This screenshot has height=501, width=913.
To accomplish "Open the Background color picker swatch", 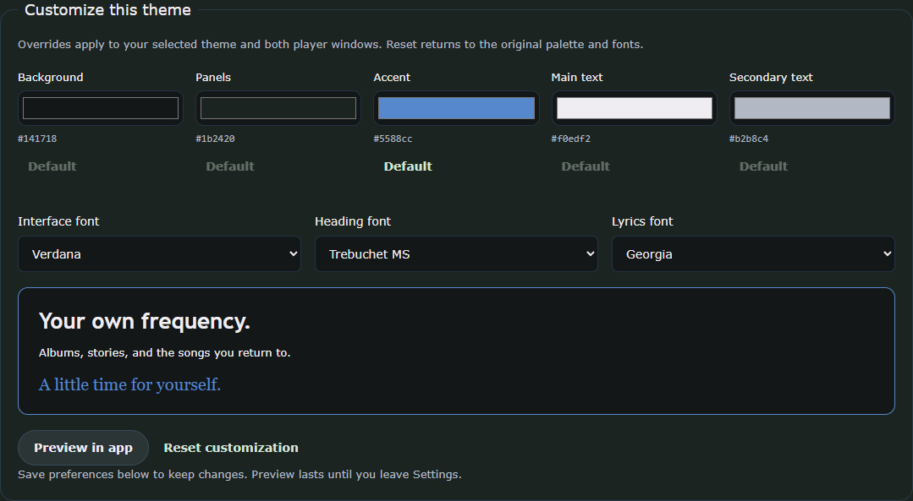I will pyautogui.click(x=101, y=108).
